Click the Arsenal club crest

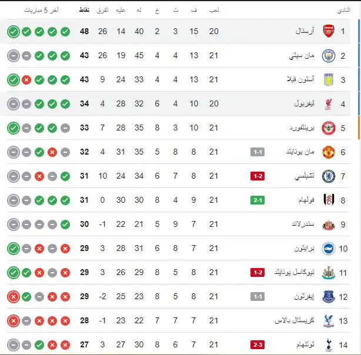[x=328, y=31]
